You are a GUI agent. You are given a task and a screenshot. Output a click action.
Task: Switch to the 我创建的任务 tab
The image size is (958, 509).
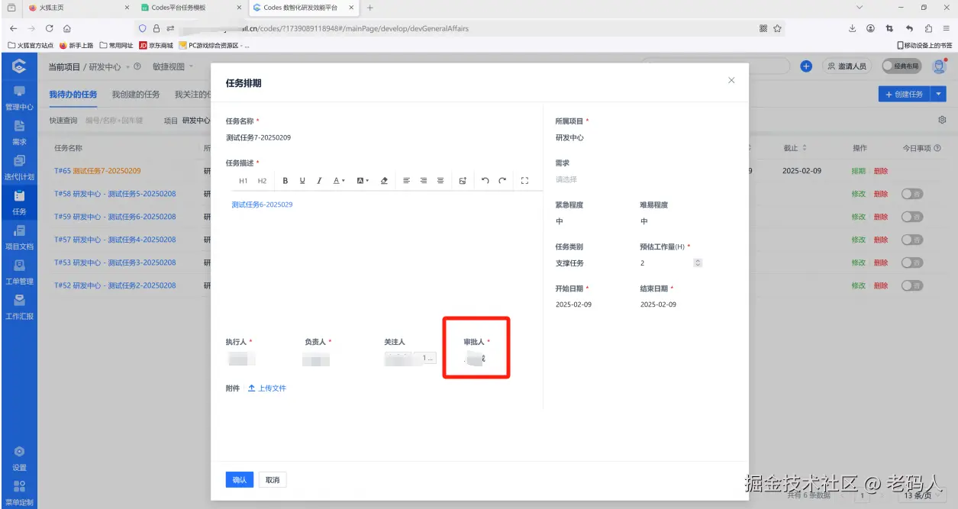coord(136,95)
